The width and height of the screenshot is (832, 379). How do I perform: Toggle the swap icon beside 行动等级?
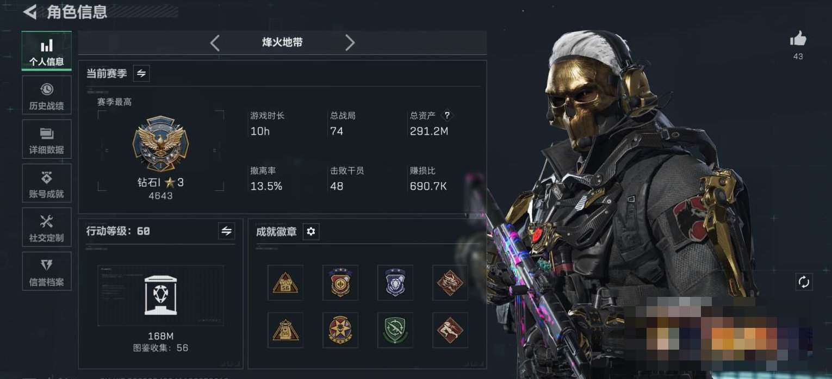point(226,231)
